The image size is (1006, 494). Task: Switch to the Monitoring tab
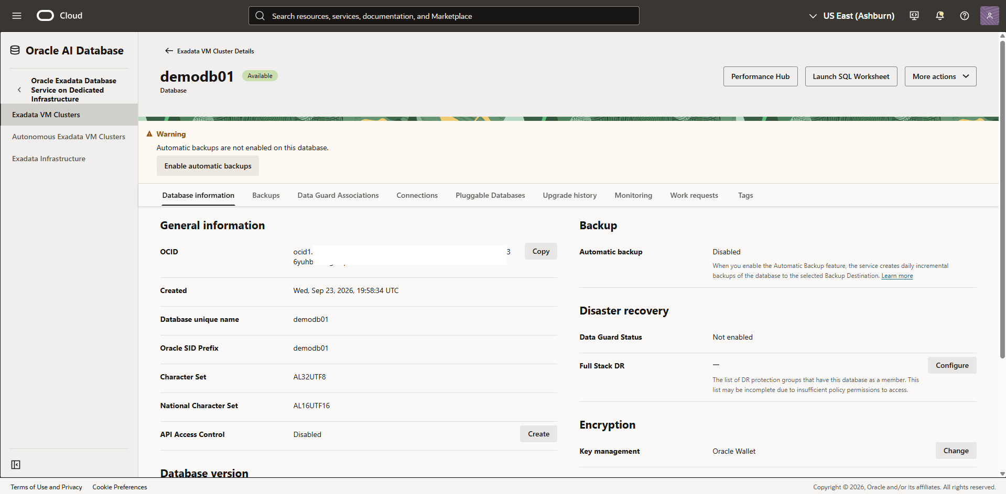pyautogui.click(x=633, y=195)
